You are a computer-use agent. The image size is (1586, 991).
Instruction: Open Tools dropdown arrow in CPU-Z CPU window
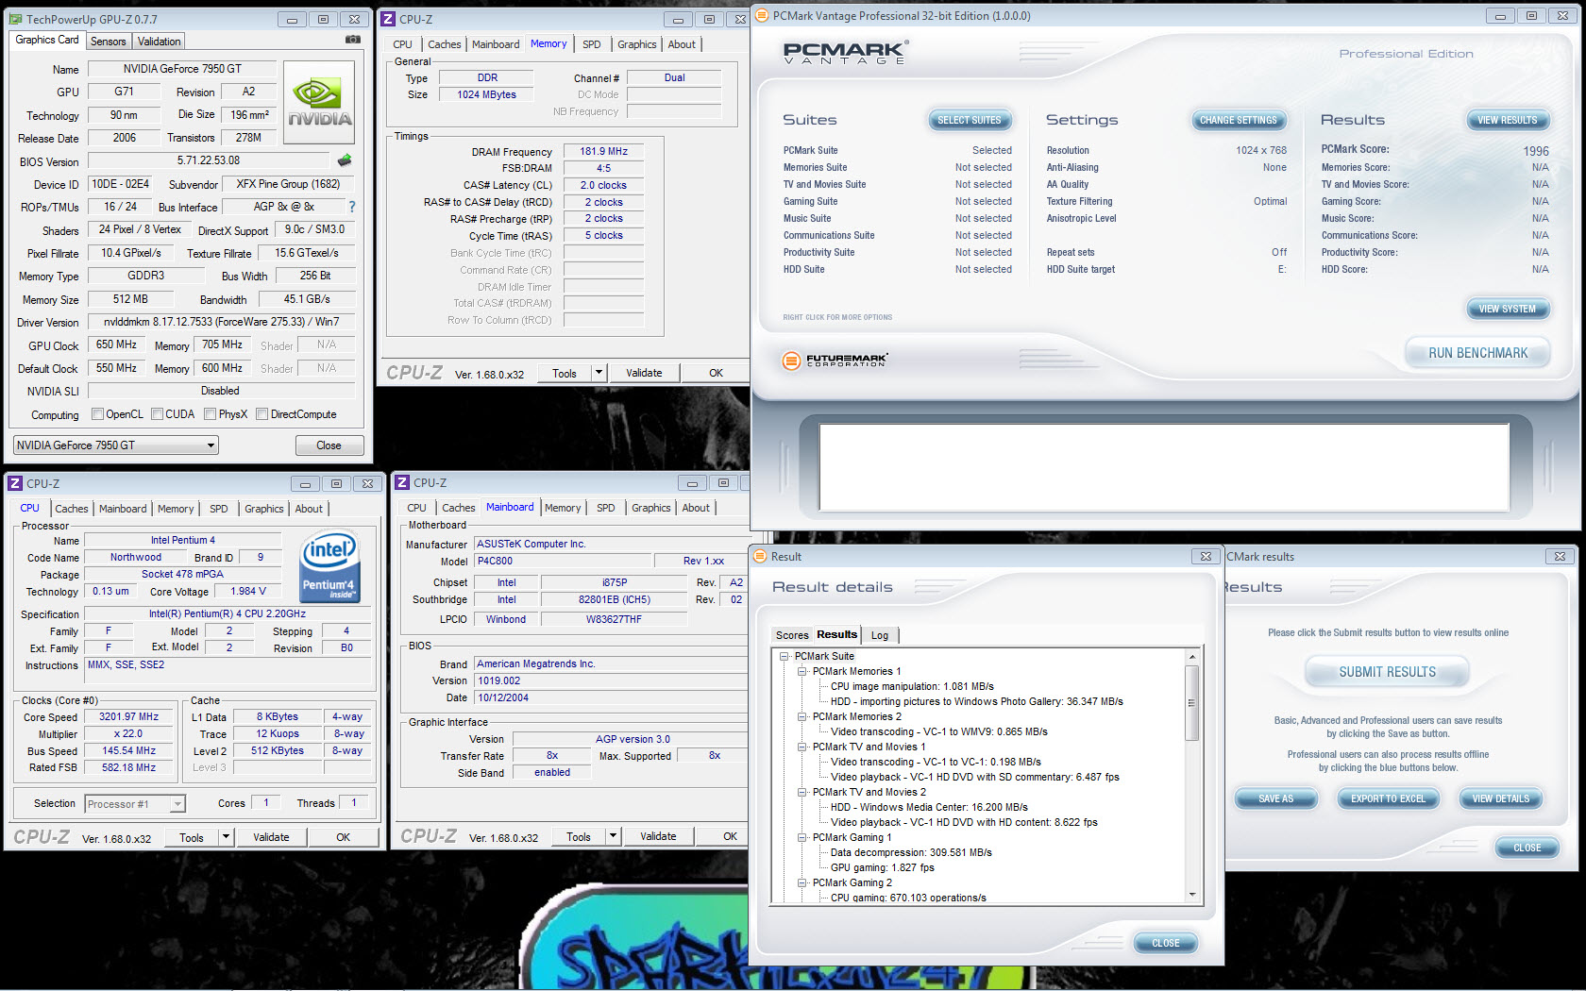pos(226,837)
